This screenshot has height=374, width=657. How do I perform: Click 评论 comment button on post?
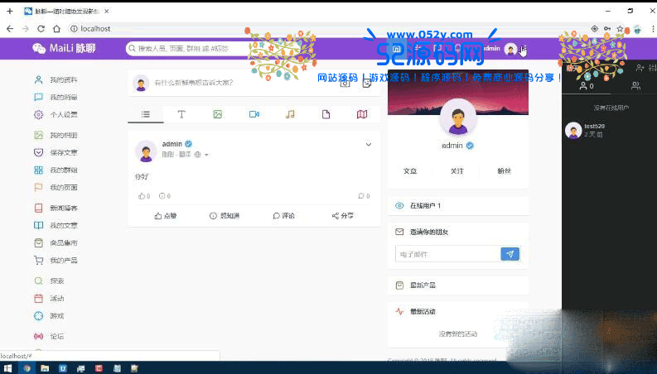[283, 216]
